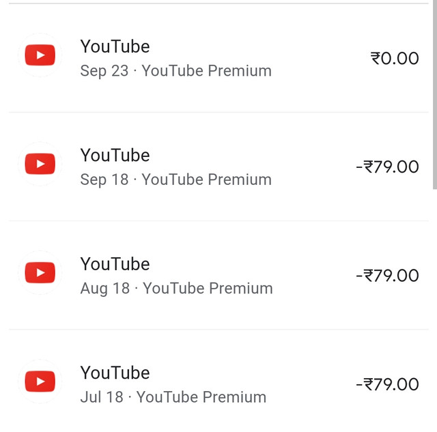Click the -₹79.00 amount for Sep 18
This screenshot has height=432, width=437.
pyautogui.click(x=387, y=167)
